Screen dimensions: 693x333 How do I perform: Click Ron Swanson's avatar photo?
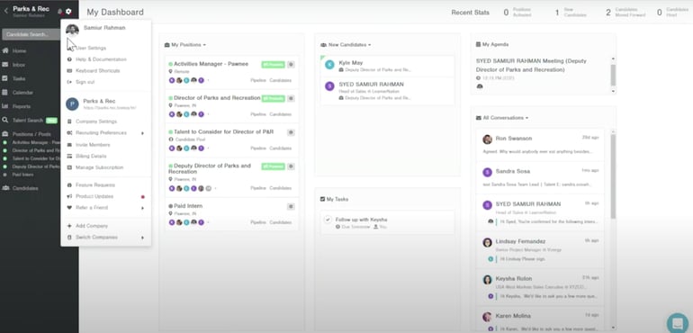pyautogui.click(x=488, y=139)
